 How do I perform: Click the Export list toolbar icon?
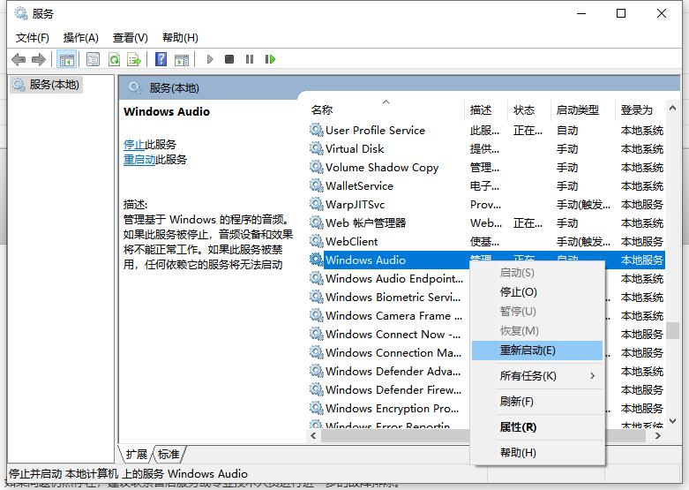[x=134, y=59]
